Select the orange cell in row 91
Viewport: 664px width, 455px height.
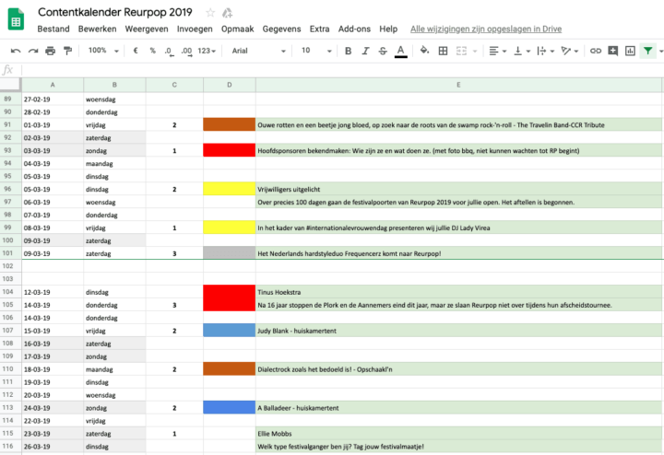click(229, 124)
